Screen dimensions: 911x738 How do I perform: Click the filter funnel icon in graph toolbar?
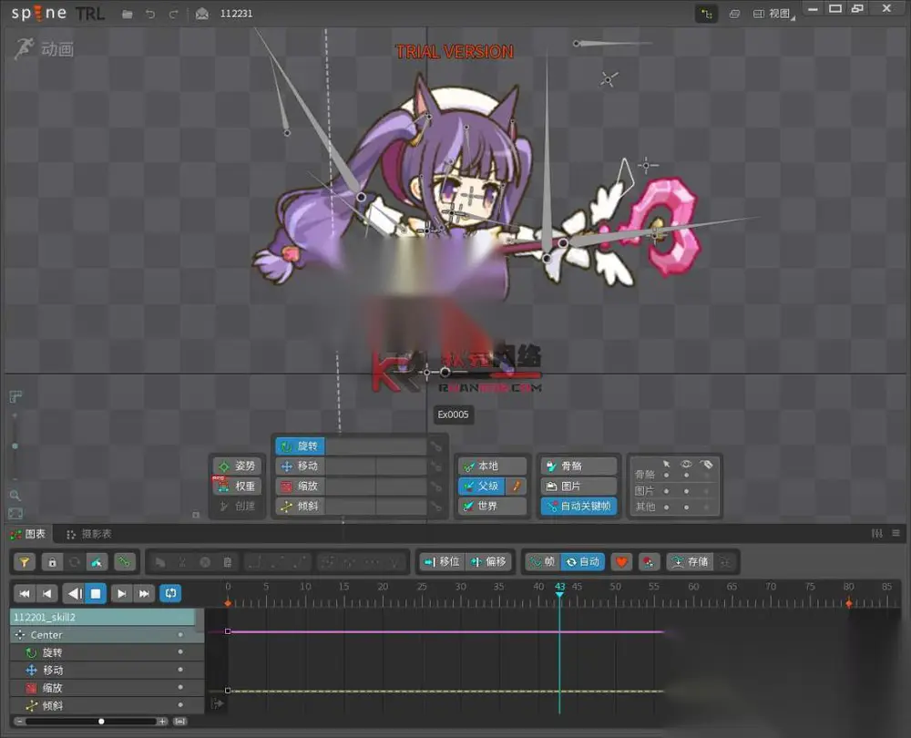point(25,562)
